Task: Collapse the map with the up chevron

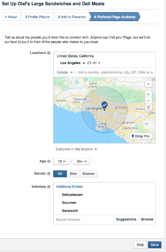Action: tap(148, 84)
